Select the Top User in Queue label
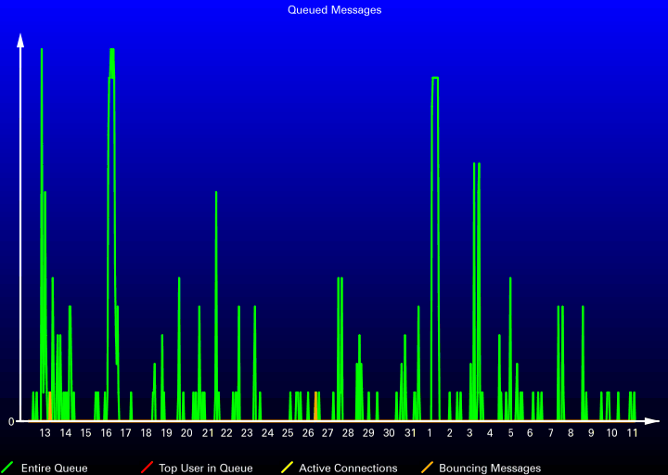This screenshot has height=475, width=668. [205, 469]
